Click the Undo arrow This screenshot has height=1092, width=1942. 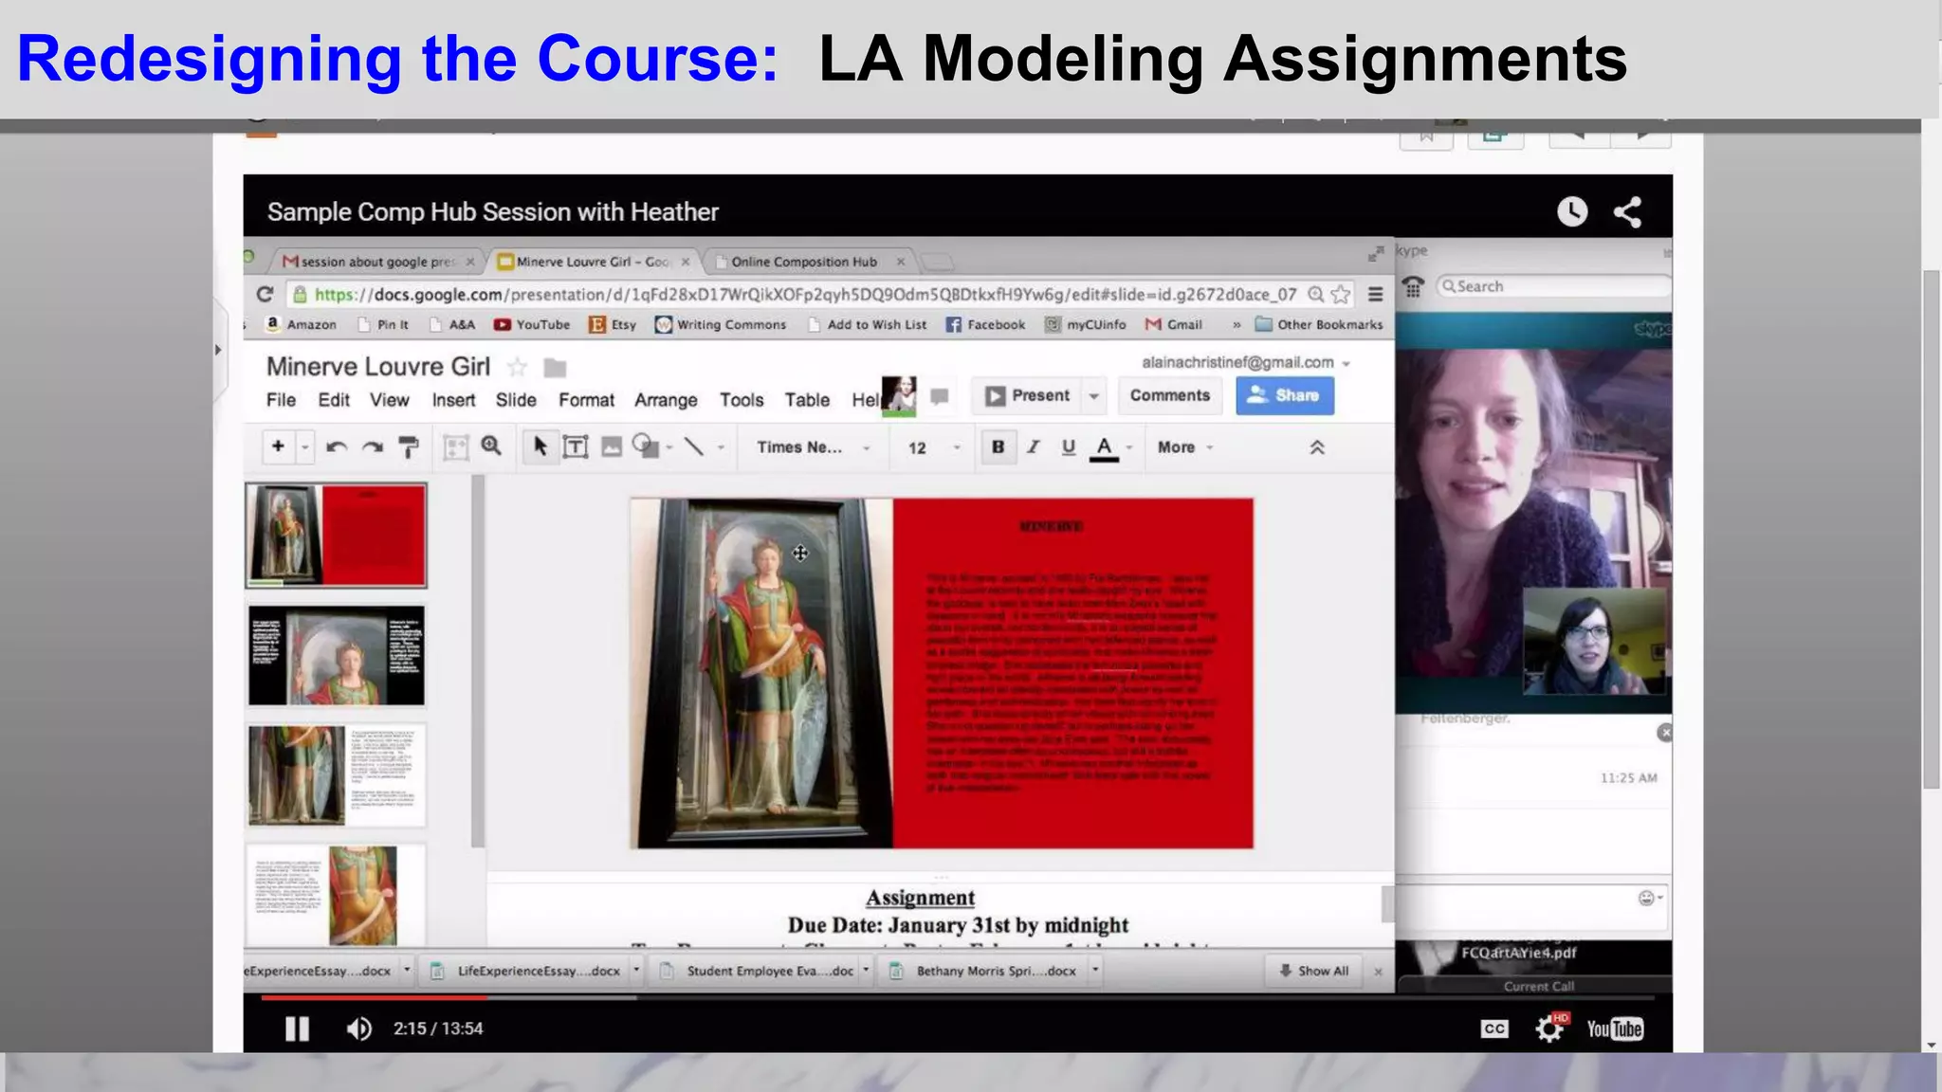337,446
